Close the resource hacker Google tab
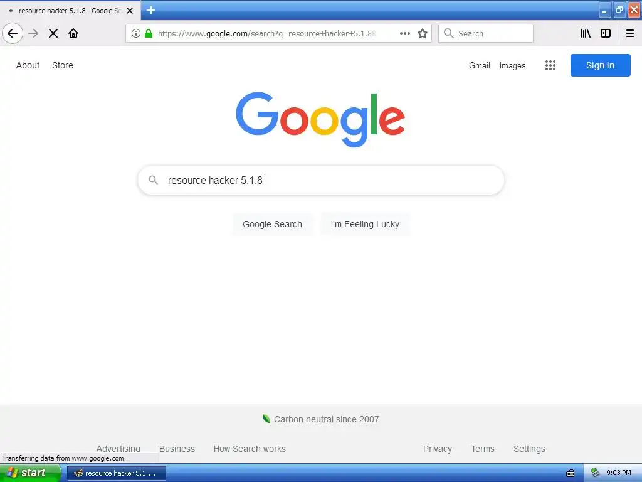Image resolution: width=642 pixels, height=482 pixels. click(x=130, y=11)
